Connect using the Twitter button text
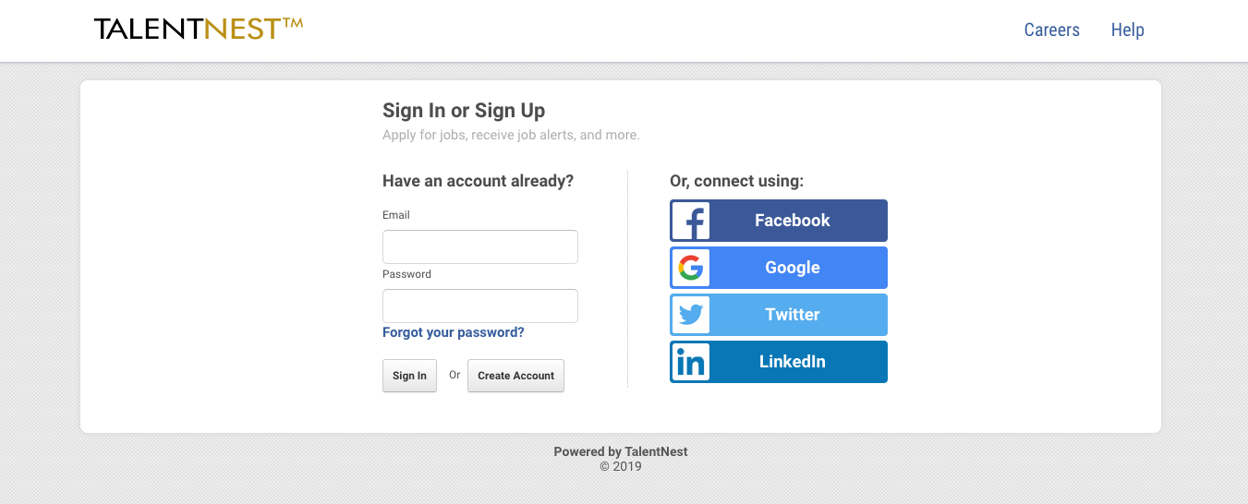 click(x=793, y=315)
